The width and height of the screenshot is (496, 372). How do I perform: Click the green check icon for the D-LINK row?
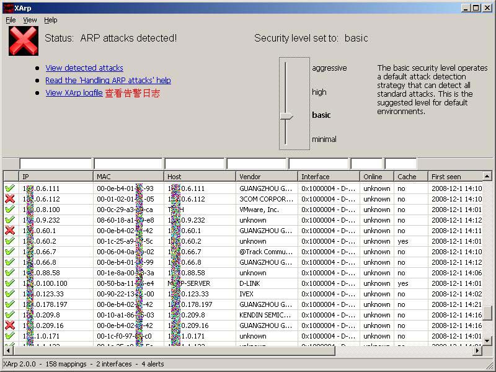click(x=10, y=283)
